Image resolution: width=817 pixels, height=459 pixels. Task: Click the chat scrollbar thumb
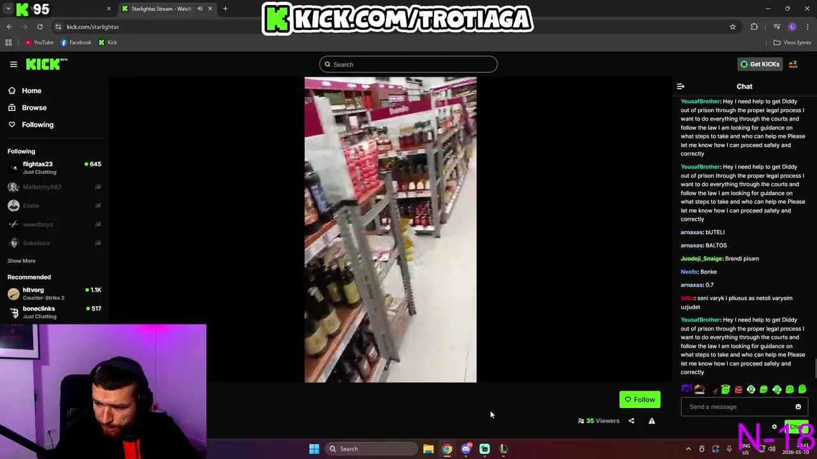[x=814, y=368]
